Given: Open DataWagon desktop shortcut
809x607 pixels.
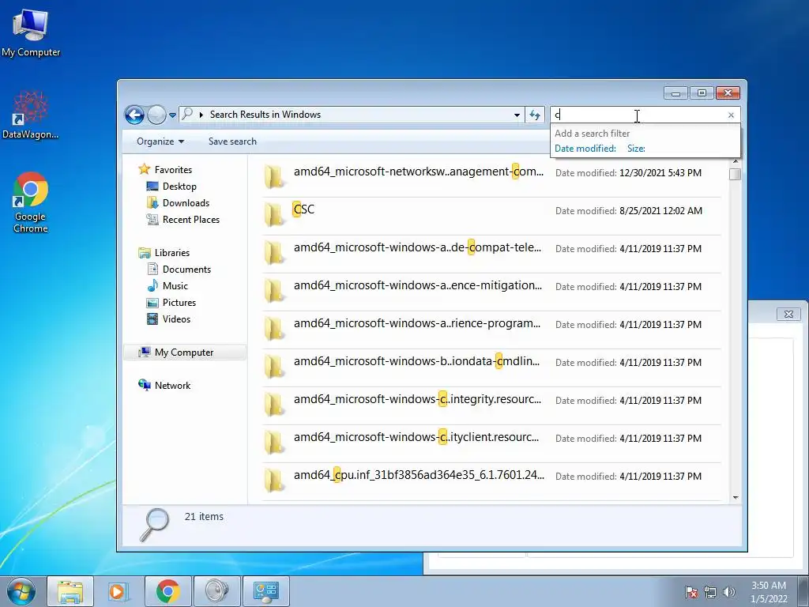Looking at the screenshot, I should coord(31,115).
